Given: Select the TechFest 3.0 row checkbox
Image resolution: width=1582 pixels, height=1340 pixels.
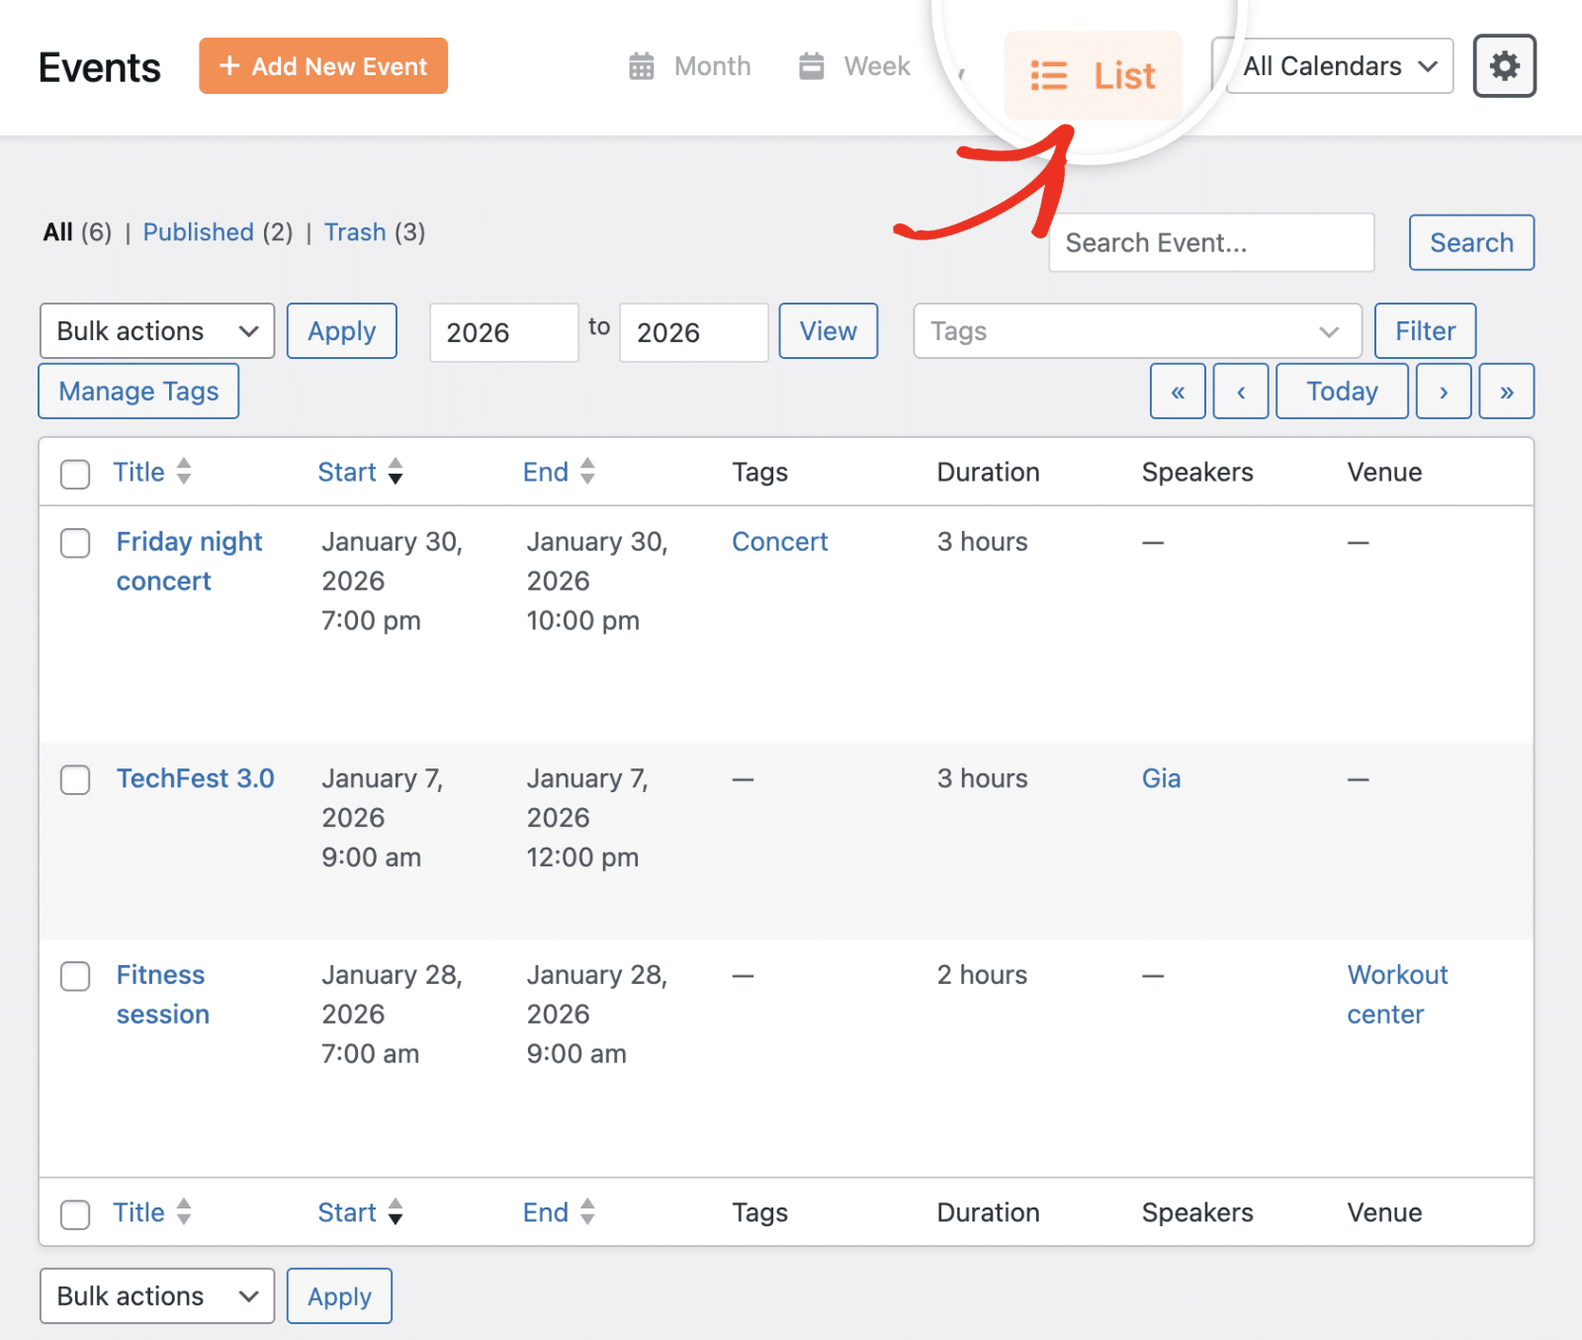Looking at the screenshot, I should click(x=74, y=780).
